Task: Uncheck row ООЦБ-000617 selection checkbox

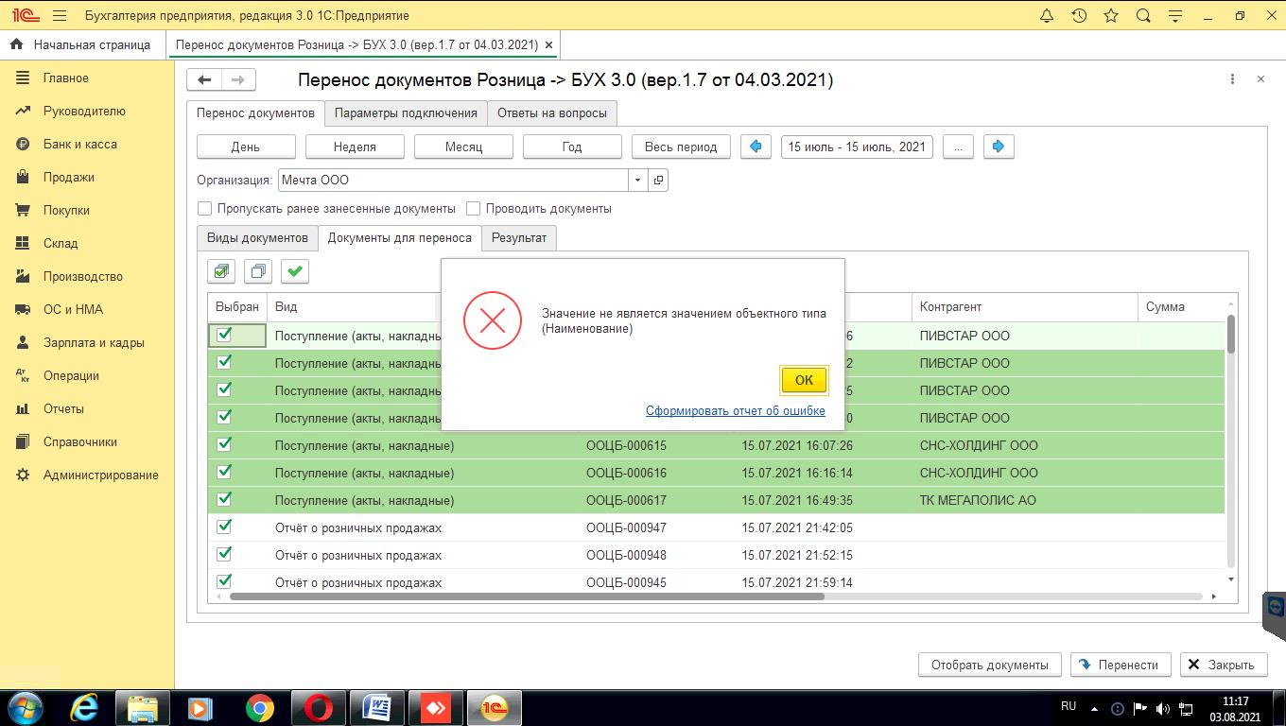Action: 224,499
